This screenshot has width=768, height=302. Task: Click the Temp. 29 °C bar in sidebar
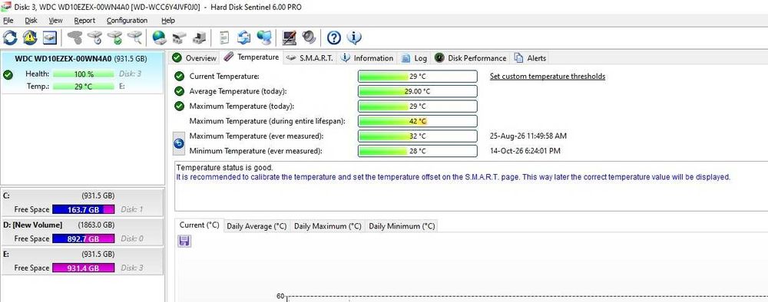point(83,87)
